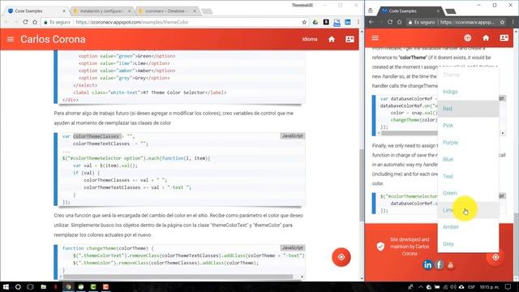
Task: Click home icon in left window header
Action: tap(332, 40)
